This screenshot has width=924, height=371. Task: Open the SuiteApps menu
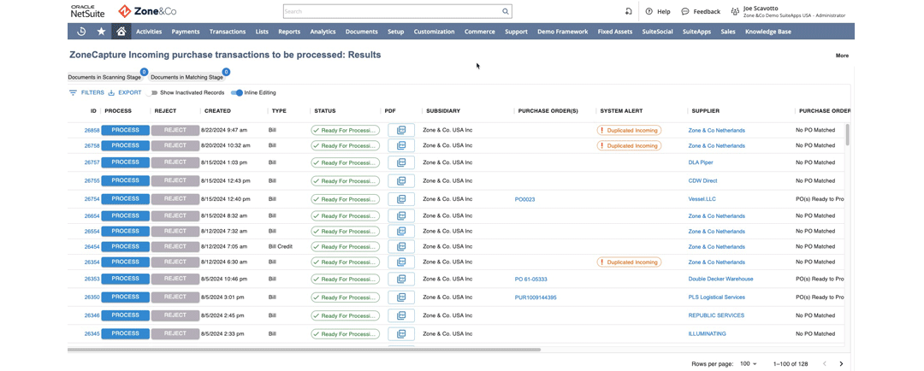click(696, 32)
